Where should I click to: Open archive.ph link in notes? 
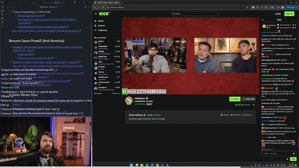point(25,54)
